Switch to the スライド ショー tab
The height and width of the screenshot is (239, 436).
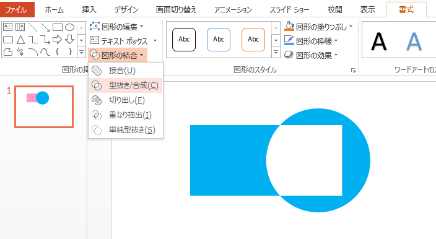[289, 10]
